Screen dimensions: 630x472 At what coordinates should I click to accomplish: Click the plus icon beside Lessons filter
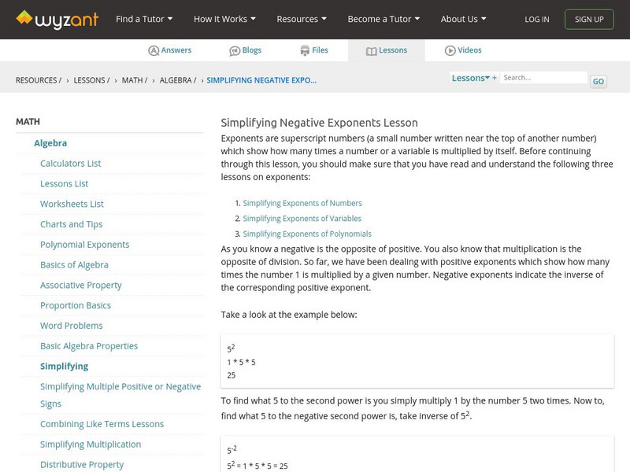495,78
